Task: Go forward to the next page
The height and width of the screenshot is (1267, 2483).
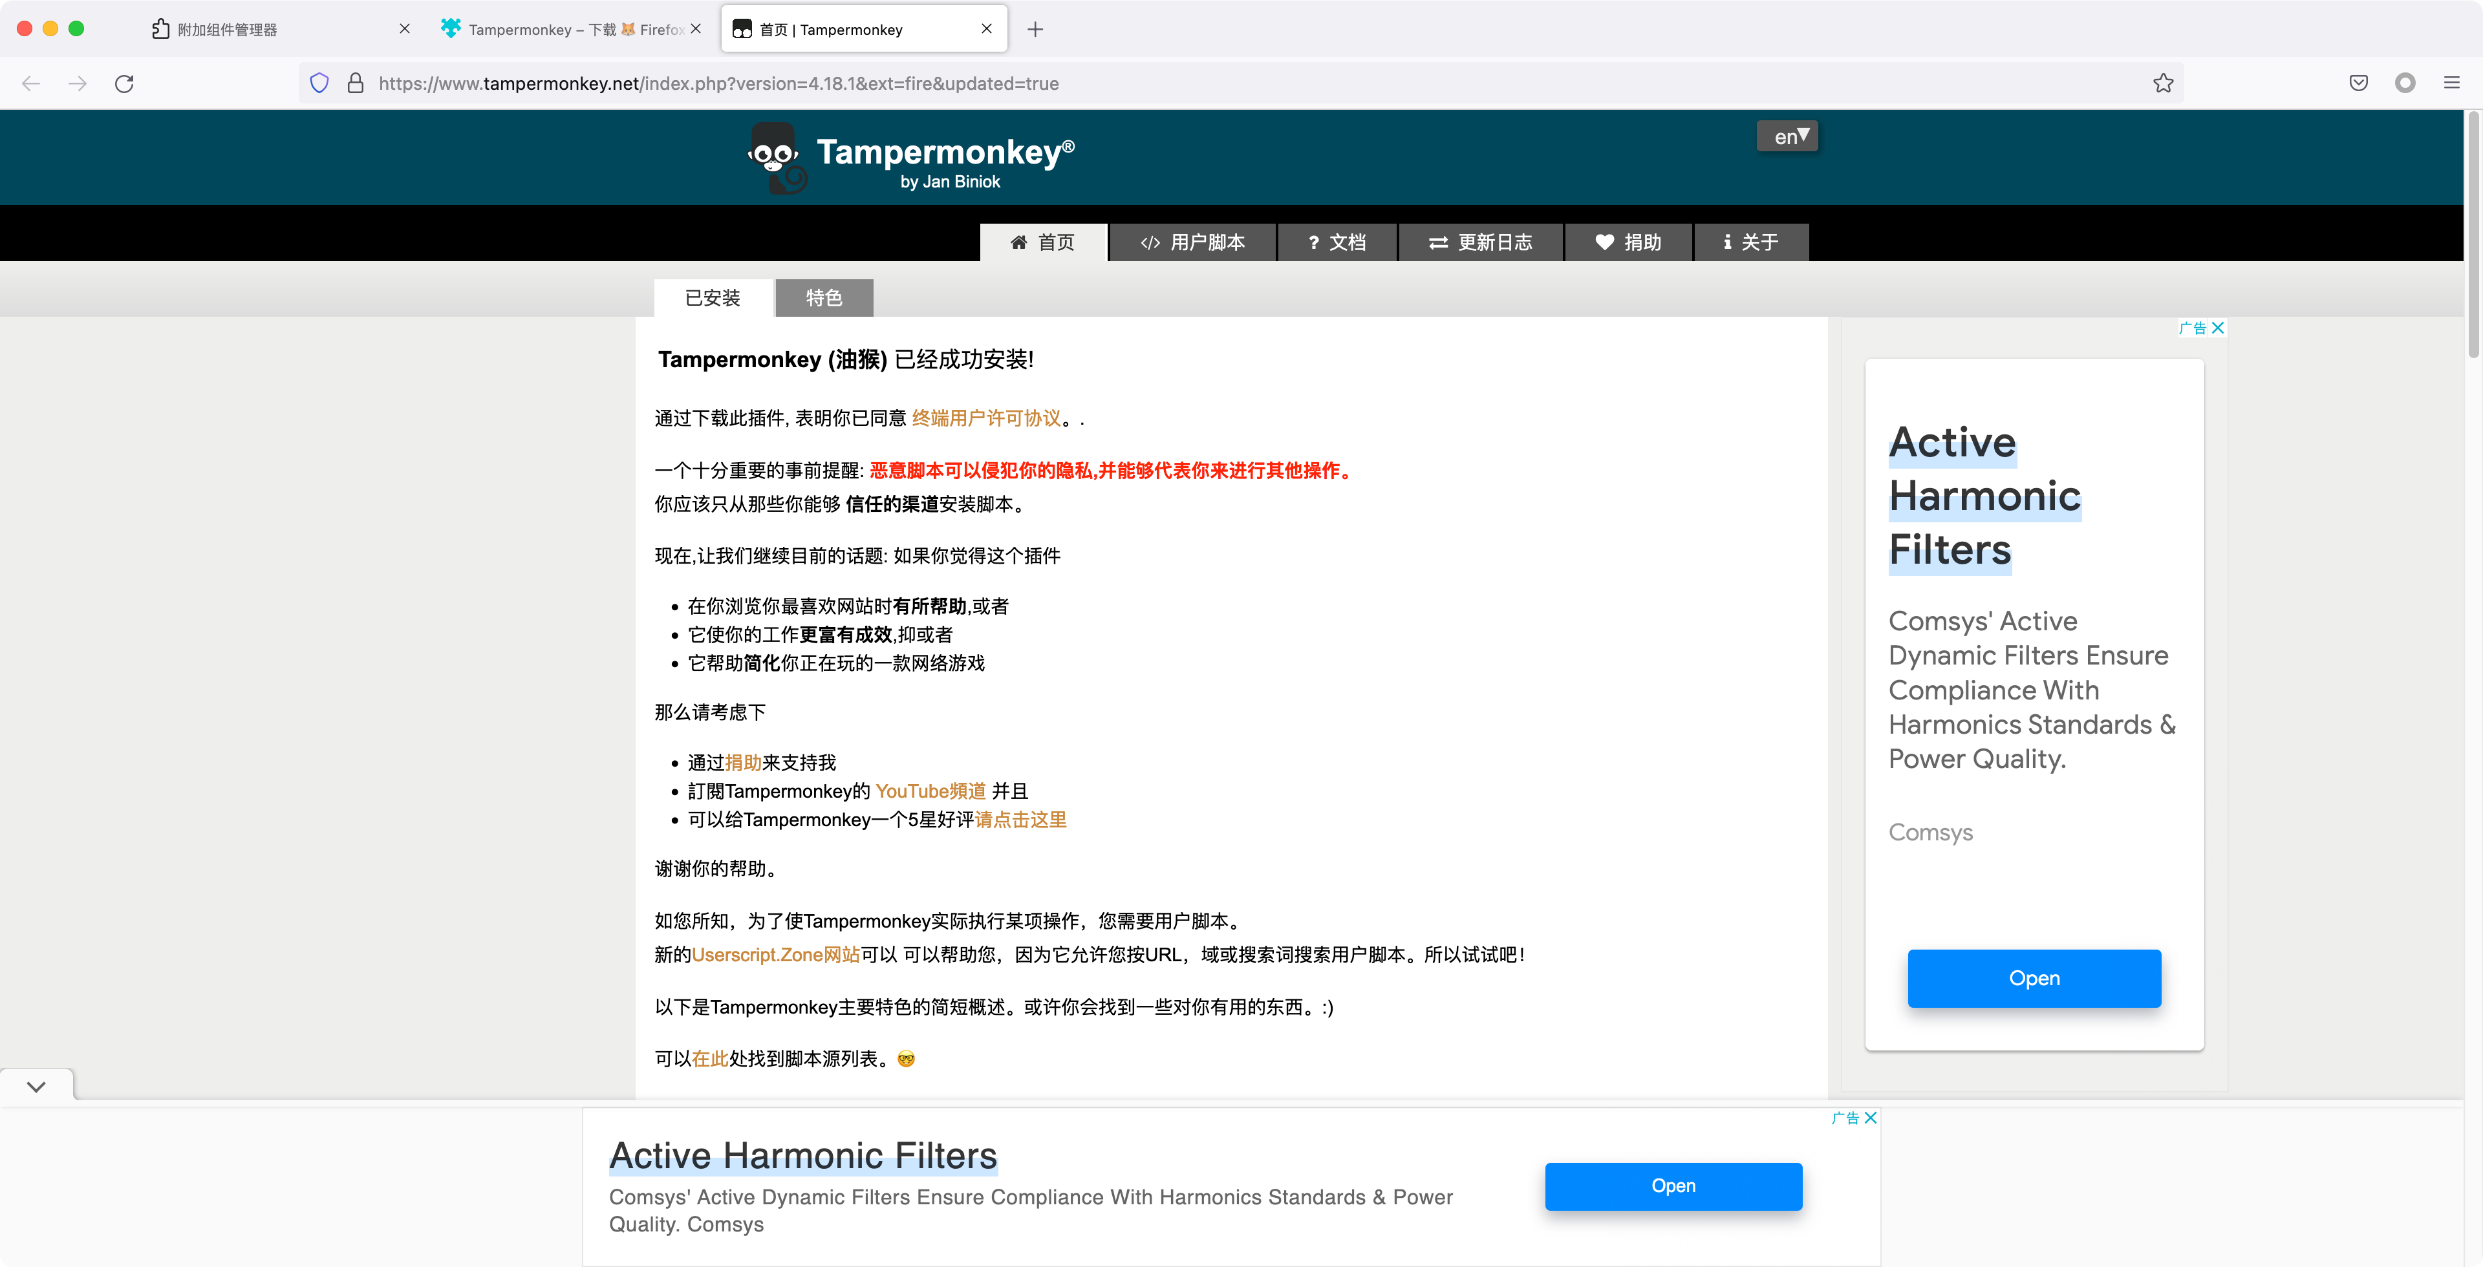Action: (x=78, y=84)
